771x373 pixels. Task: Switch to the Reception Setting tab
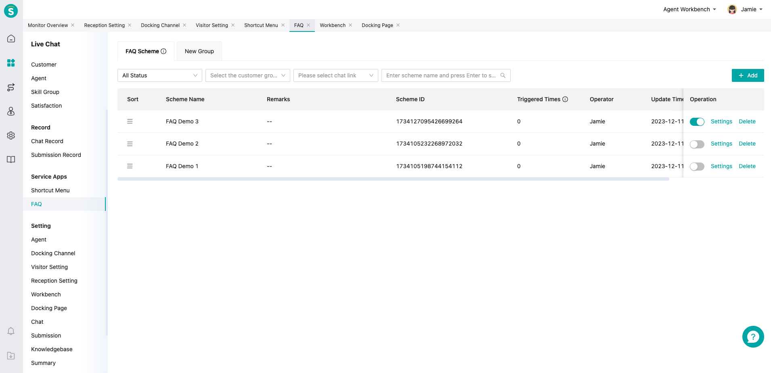(105, 25)
